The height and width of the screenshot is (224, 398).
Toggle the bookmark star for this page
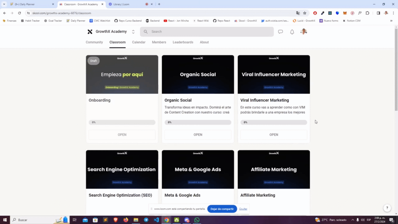pos(305,12)
